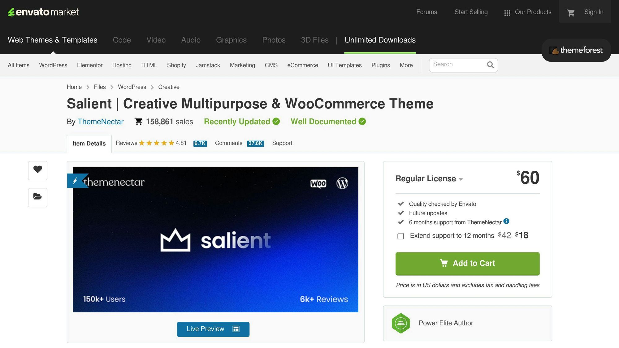The image size is (619, 348).
Task: Click the Salient preview thumbnail image
Action: [x=215, y=240]
